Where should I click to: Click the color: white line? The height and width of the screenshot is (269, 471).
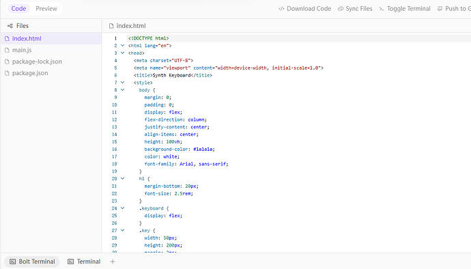(162, 156)
